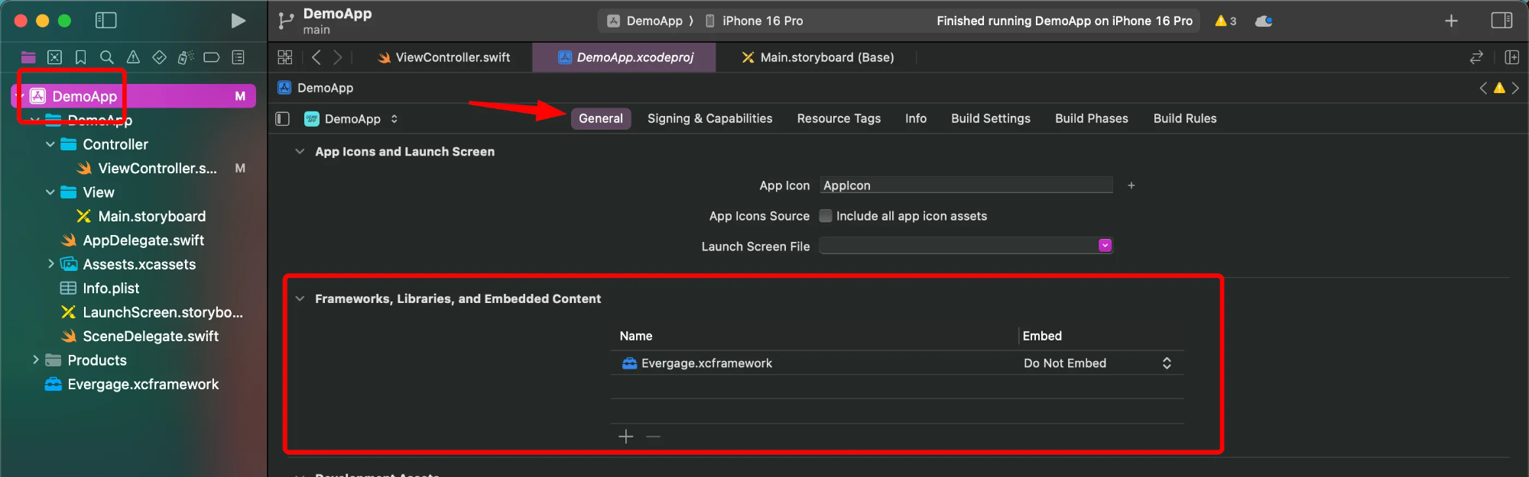The image size is (1529, 477).
Task: Open the issue navigator warning icon
Action: (133, 57)
